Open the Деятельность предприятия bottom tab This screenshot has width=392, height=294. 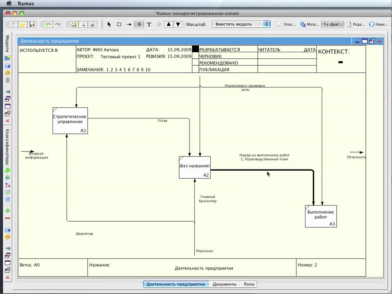coord(176,284)
